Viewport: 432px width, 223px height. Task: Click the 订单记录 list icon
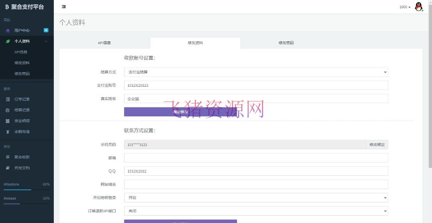click(8, 99)
